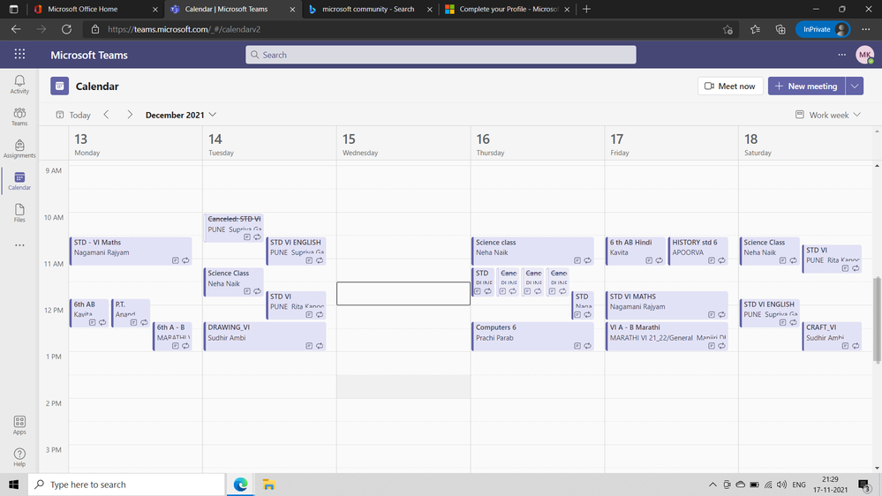882x496 pixels.
Task: Open the notification center icon
Action: (864, 485)
